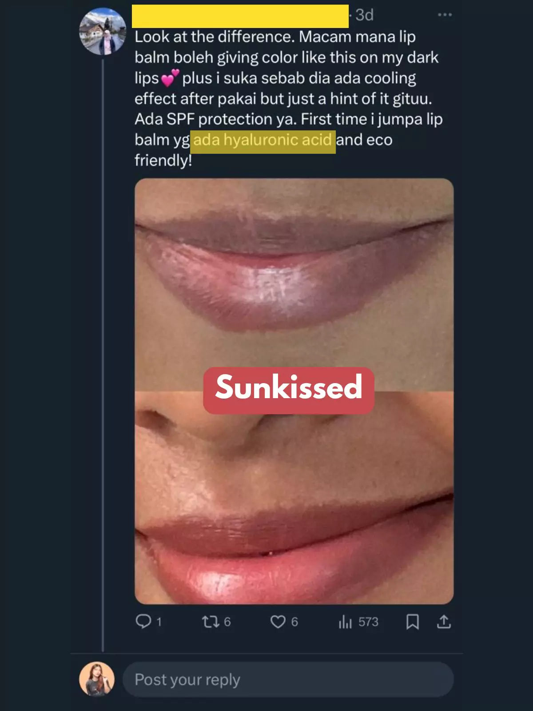Like the tweet with the heart icon
The image size is (533, 711).
point(278,622)
